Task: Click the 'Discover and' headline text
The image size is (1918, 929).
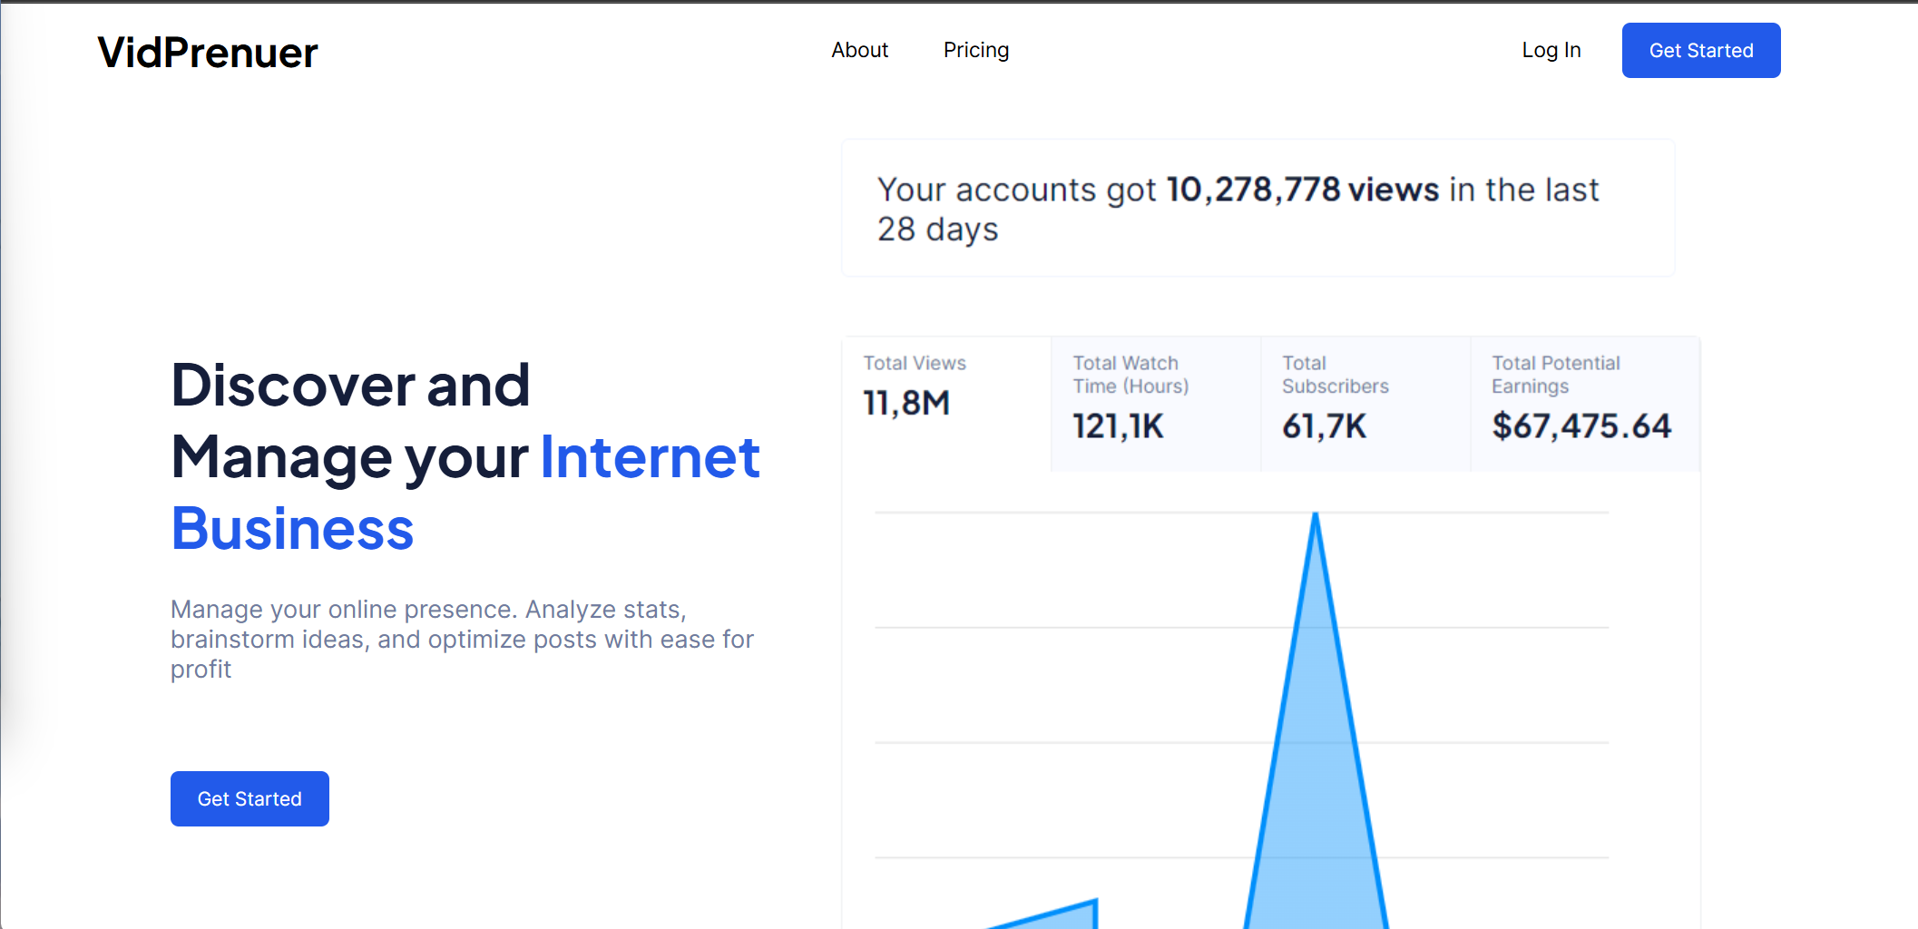Action: [350, 385]
